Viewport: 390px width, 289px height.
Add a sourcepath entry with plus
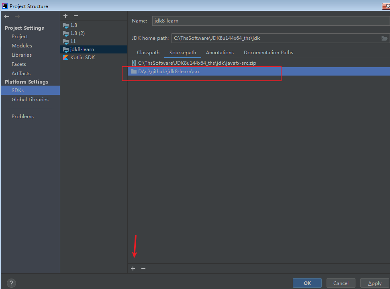(x=133, y=269)
